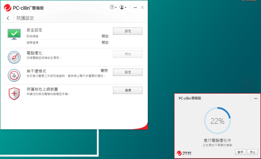Click the back arrow beside 防護設定
The height and width of the screenshot is (159, 261).
tap(8, 18)
